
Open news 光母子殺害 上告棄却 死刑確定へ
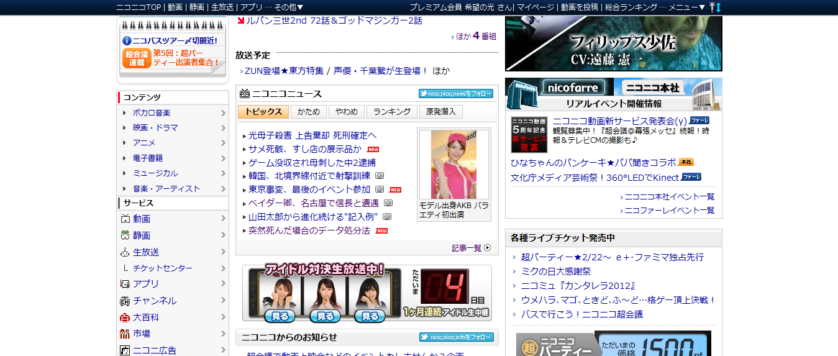pos(312,135)
